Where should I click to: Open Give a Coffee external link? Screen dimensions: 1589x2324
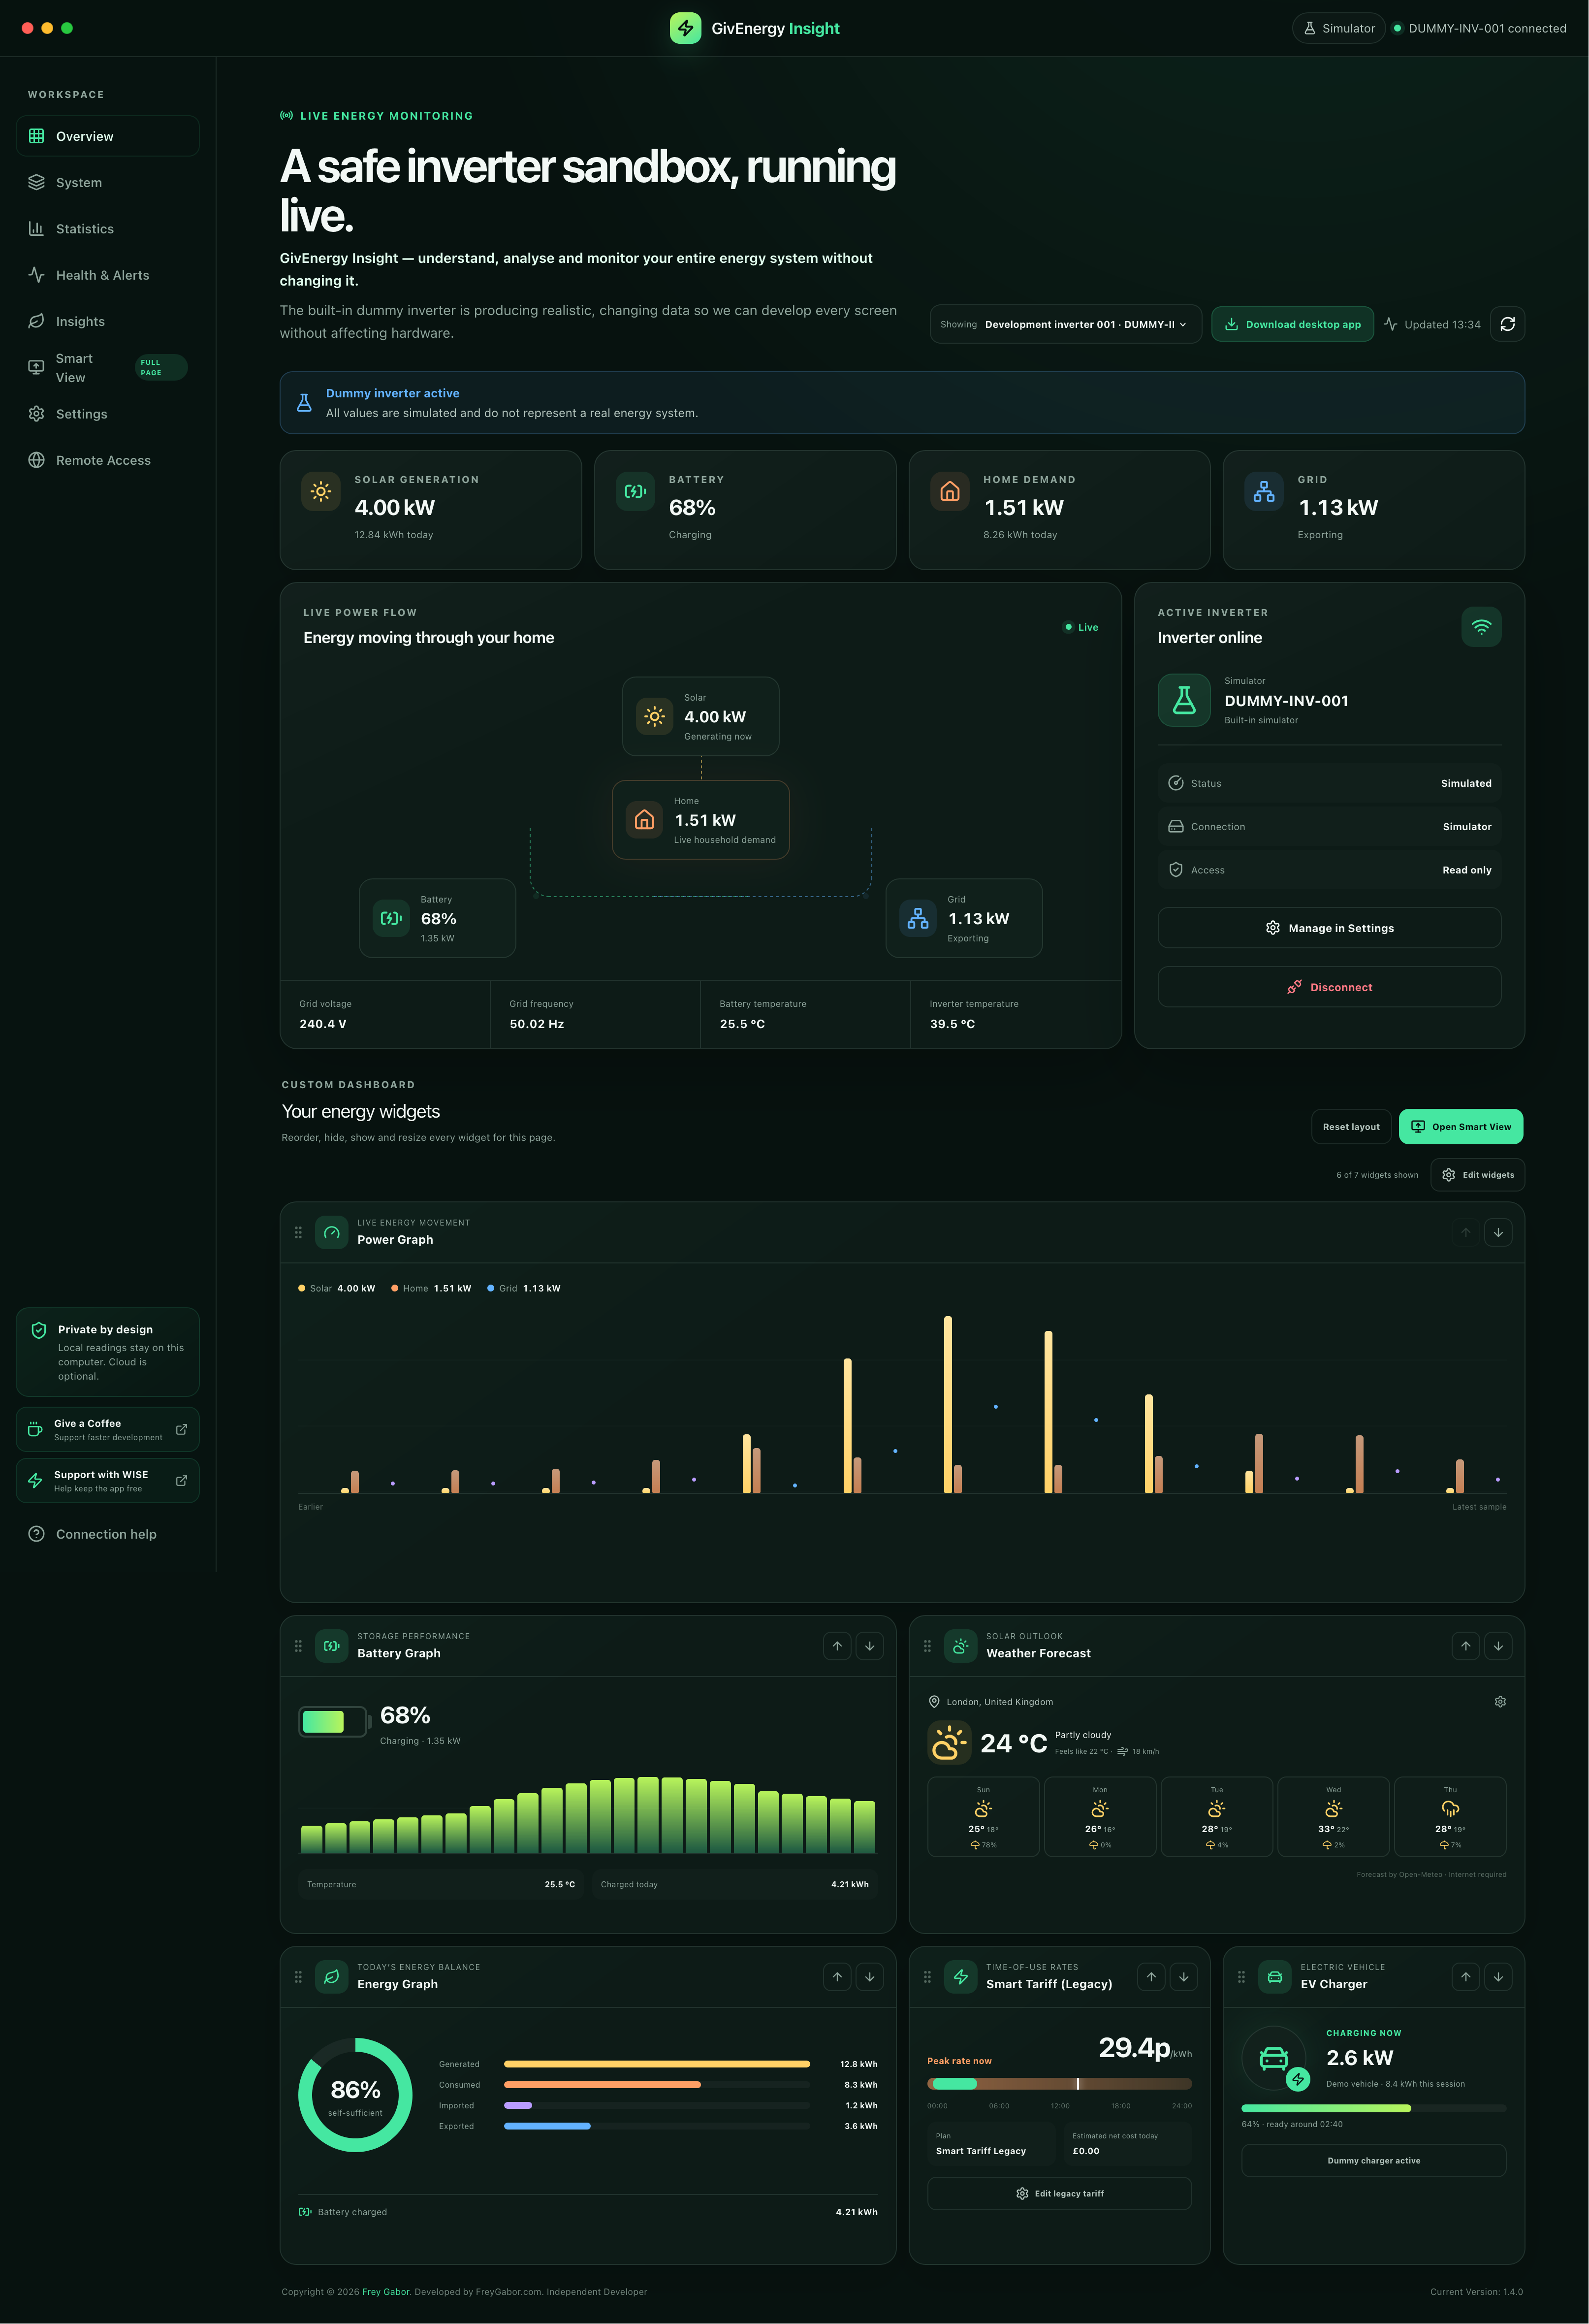point(107,1430)
